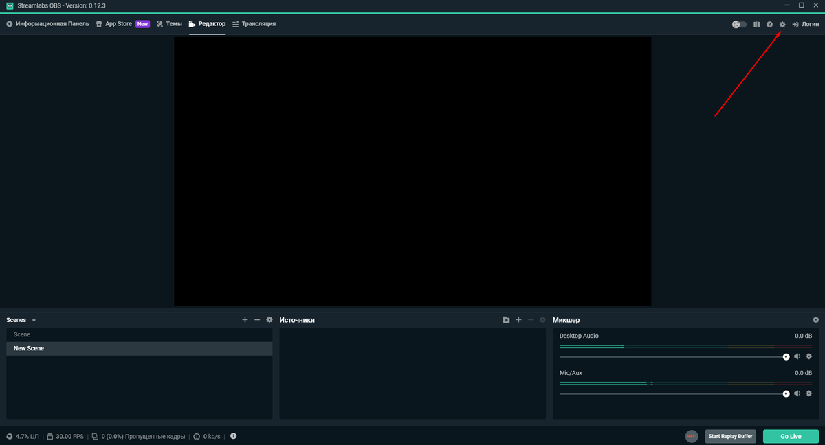
Task: Click the Desktop Audio label
Action: (x=579, y=336)
